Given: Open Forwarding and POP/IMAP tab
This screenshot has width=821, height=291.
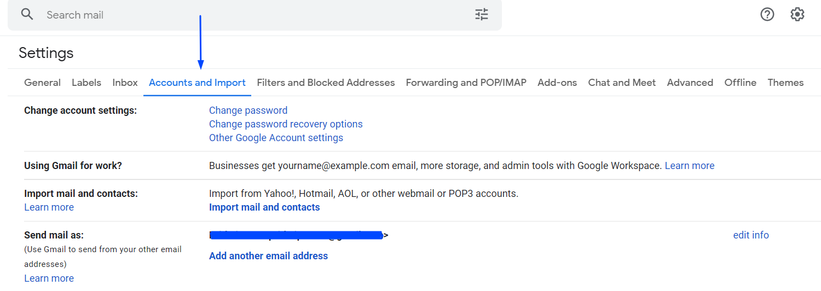Looking at the screenshot, I should [466, 83].
